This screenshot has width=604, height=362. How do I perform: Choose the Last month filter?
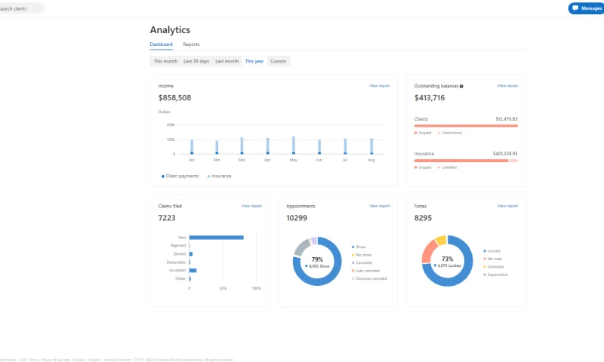[x=226, y=61]
